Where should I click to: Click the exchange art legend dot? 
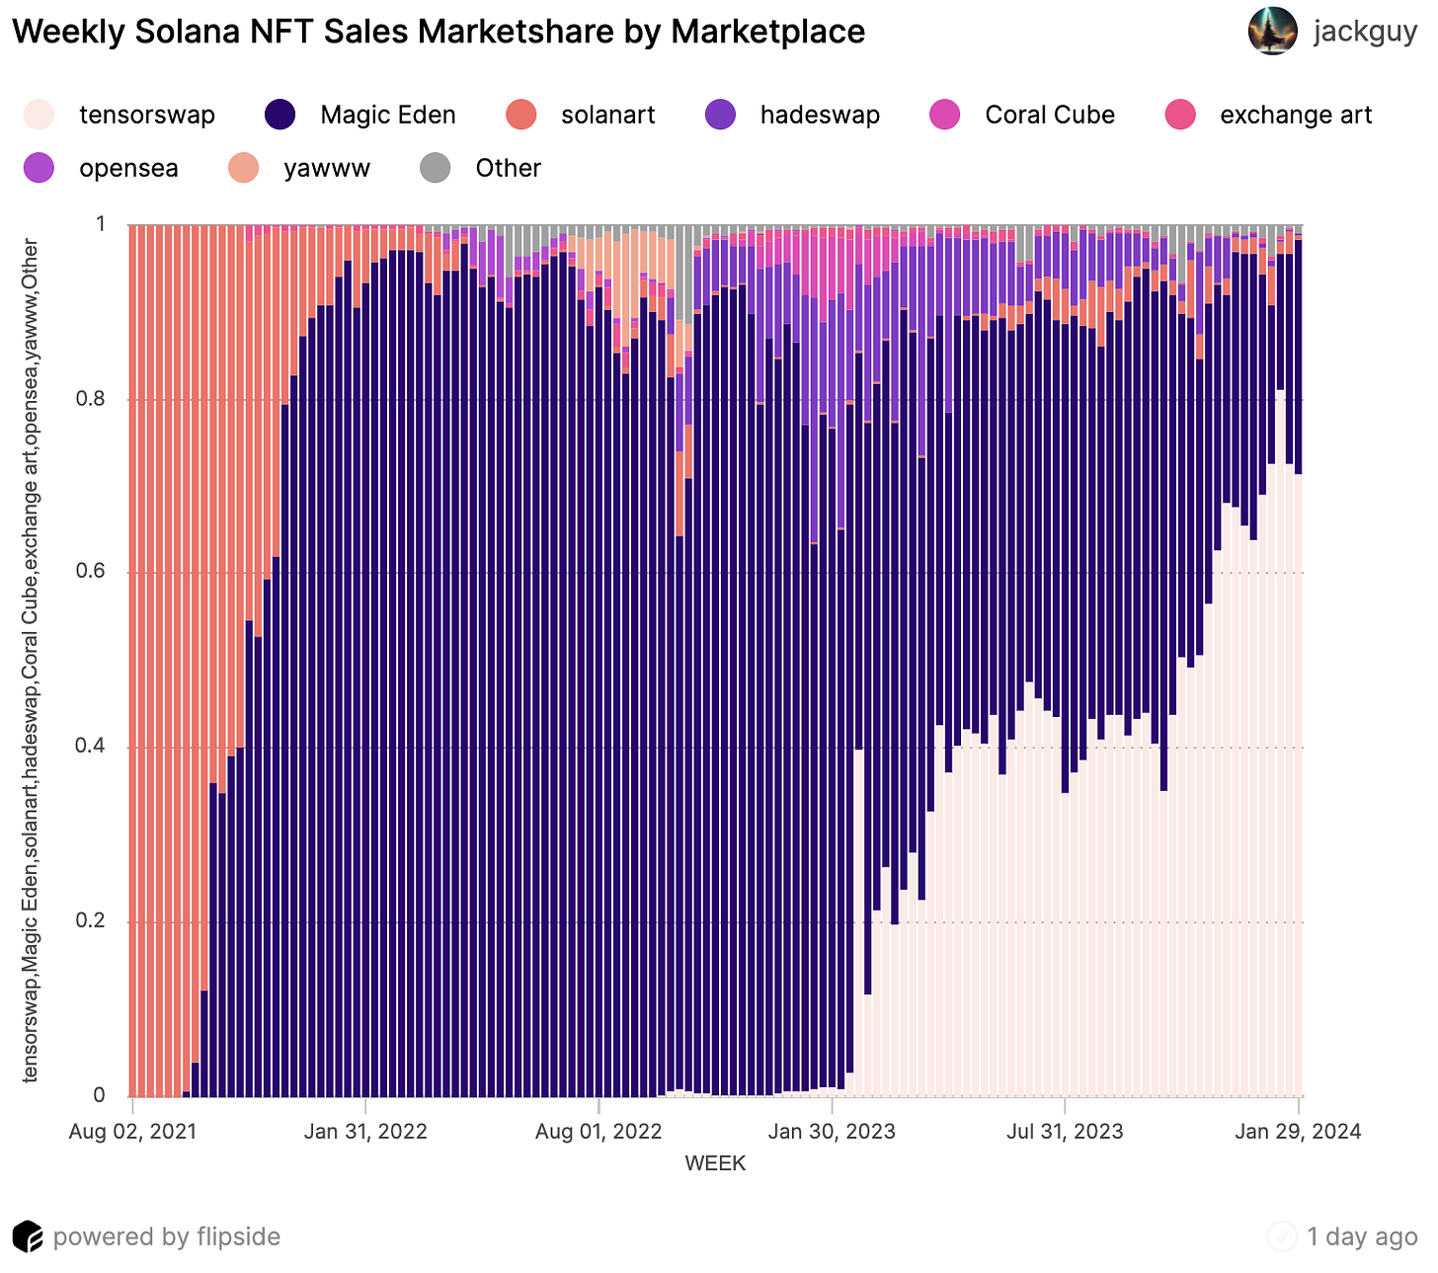(1181, 115)
